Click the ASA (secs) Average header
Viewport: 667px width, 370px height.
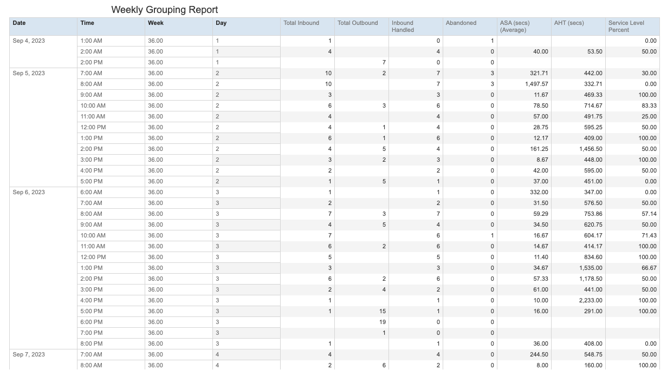pyautogui.click(x=515, y=27)
